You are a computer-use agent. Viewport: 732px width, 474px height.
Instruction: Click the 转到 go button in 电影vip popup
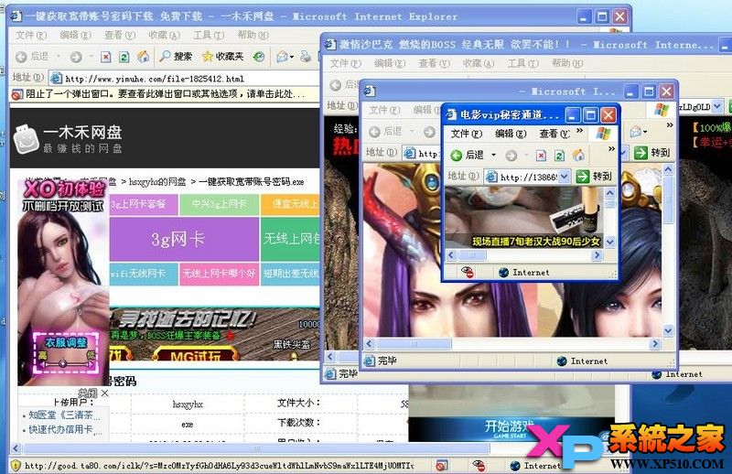pos(594,177)
